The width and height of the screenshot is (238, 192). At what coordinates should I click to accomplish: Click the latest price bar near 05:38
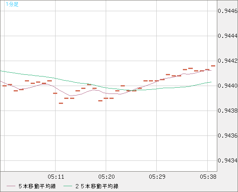[x=213, y=66]
